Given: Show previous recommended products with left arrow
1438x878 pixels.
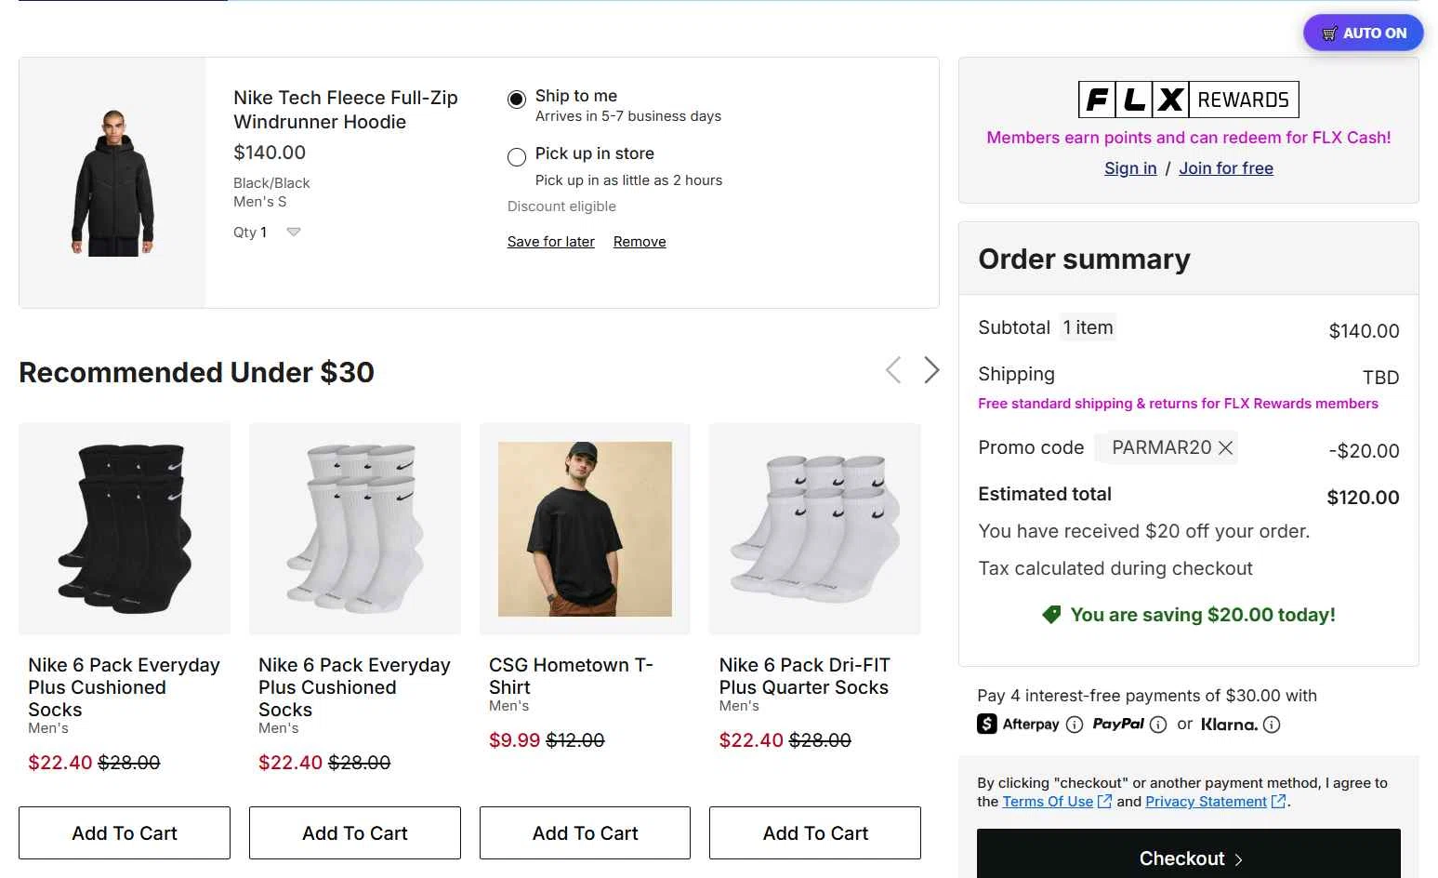Looking at the screenshot, I should [893, 370].
